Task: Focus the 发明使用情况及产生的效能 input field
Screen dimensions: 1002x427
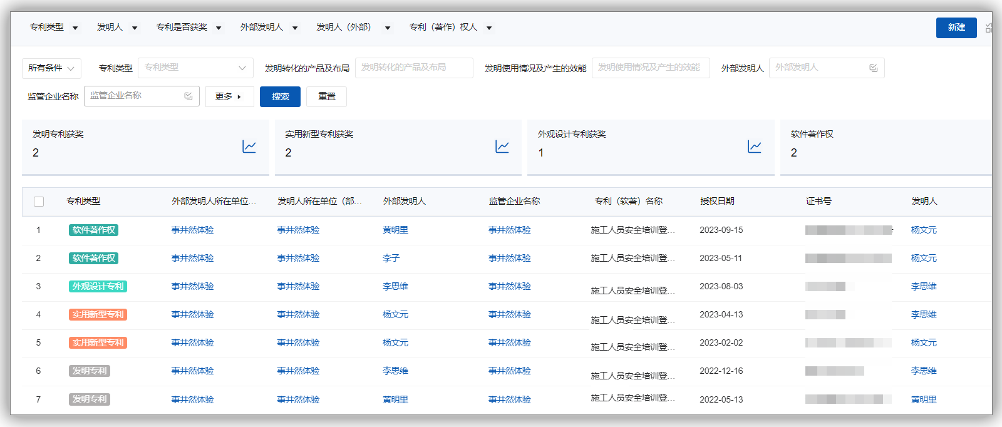Action: click(x=651, y=68)
